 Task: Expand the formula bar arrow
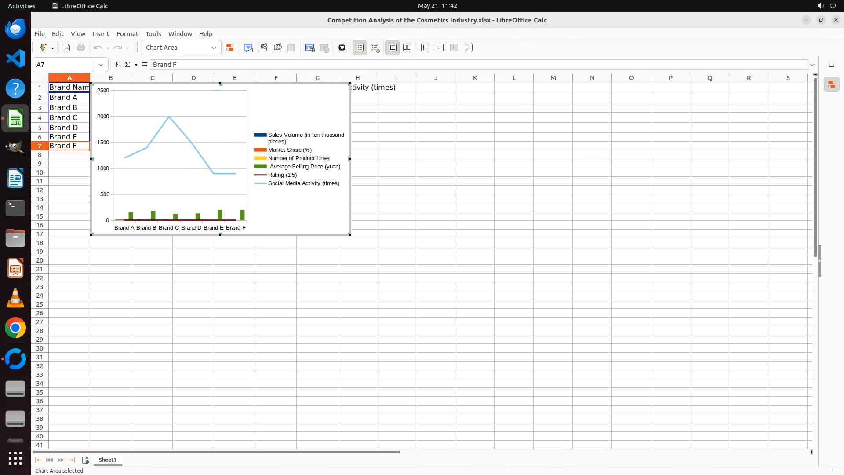[x=812, y=65]
